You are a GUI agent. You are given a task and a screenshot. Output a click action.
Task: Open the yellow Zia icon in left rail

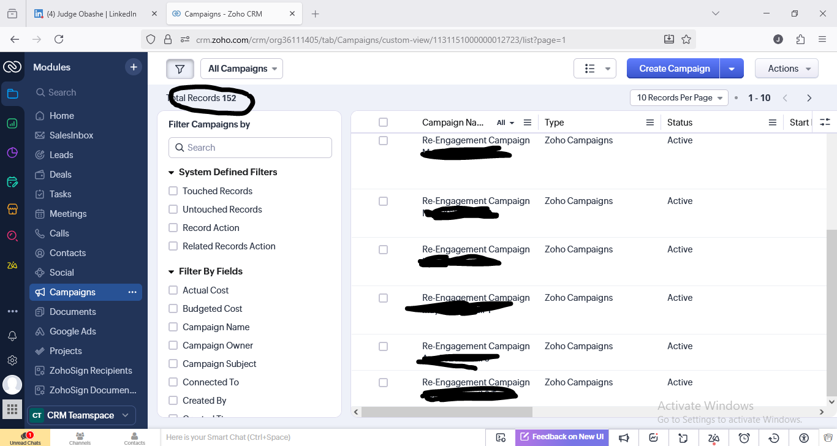[12, 265]
